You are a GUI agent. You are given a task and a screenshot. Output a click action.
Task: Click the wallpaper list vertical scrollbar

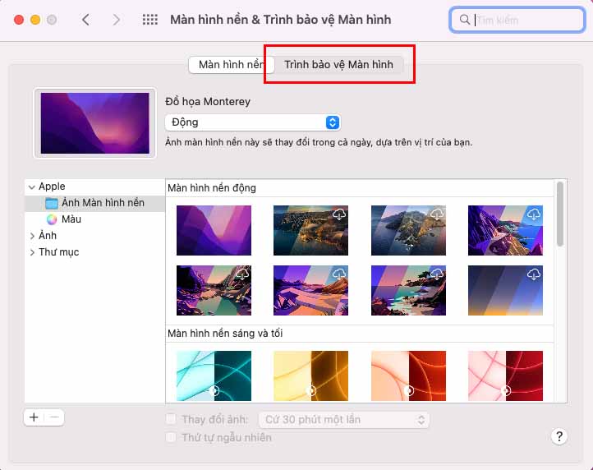560,214
